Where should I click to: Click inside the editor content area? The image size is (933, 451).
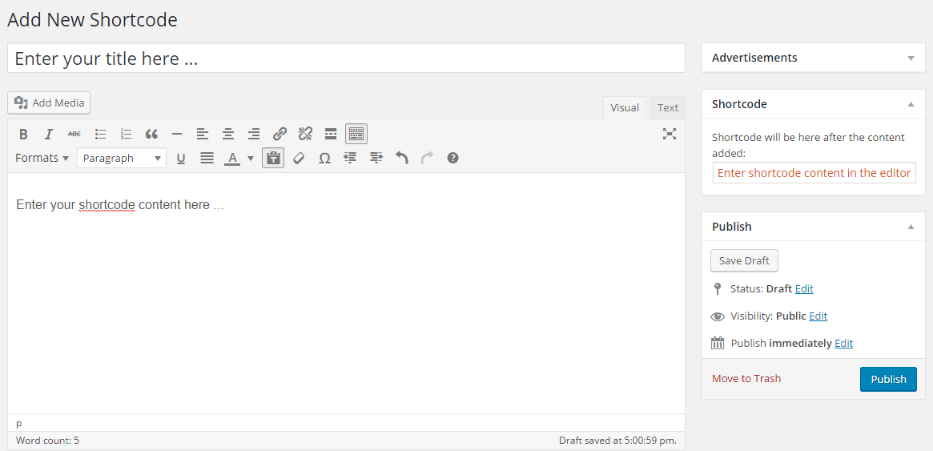click(346, 292)
